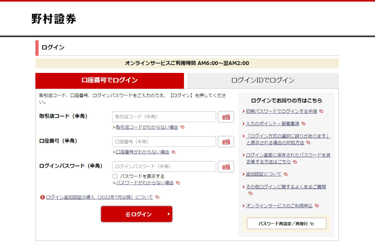Focus the ログインパスワード（半角） input field

[164, 167]
